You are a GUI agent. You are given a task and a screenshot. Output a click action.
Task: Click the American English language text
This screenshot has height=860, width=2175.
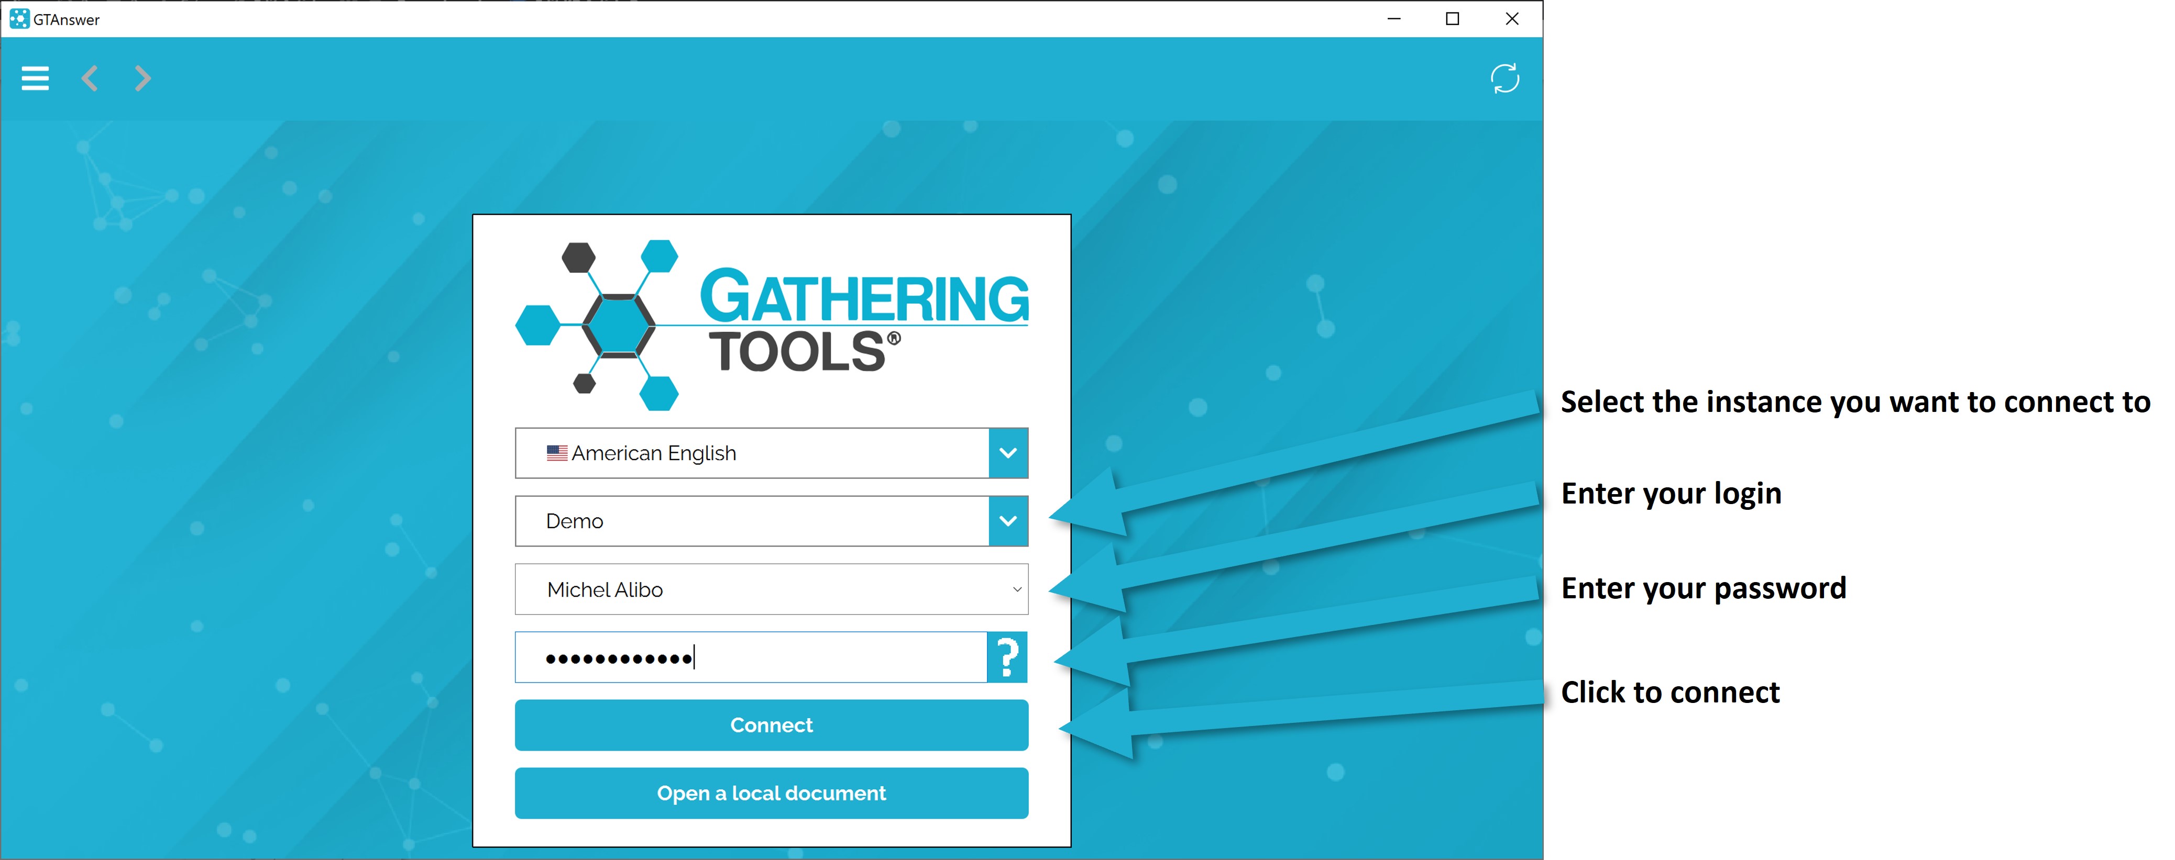coord(654,453)
